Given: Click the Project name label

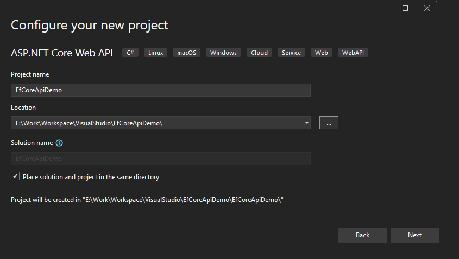Looking at the screenshot, I should tap(30, 74).
